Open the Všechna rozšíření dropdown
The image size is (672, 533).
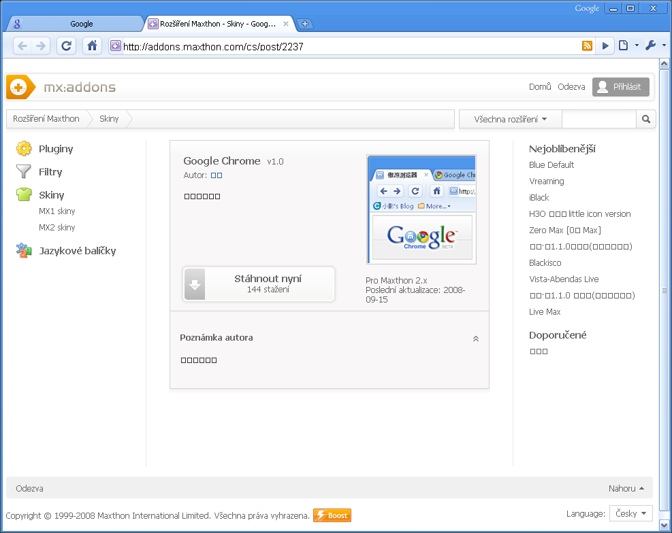tap(510, 118)
